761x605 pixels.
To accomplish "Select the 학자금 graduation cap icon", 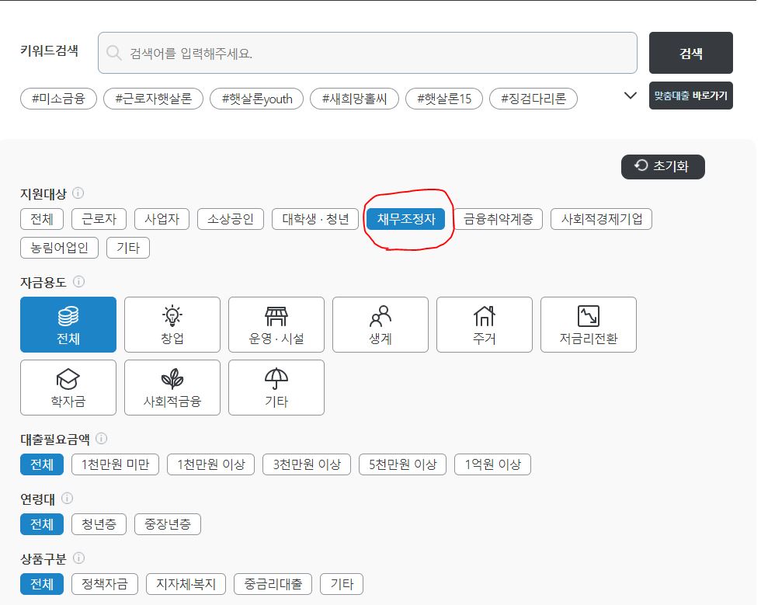I will (x=68, y=388).
